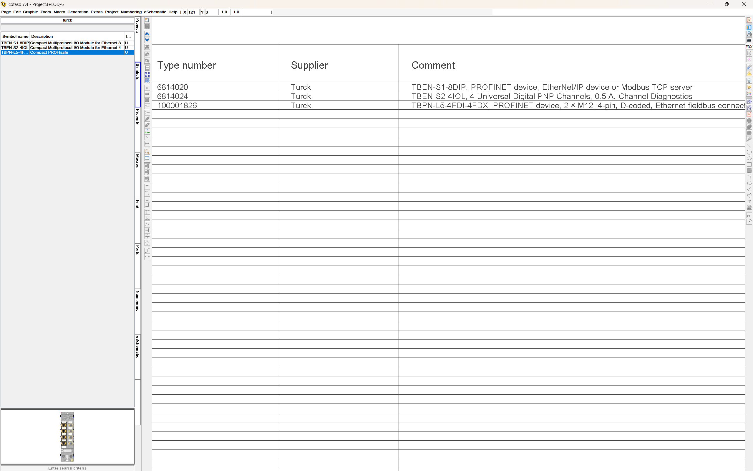Image resolution: width=753 pixels, height=471 pixels.
Task: Open the eSchematic menu in menu bar
Action: [x=155, y=12]
